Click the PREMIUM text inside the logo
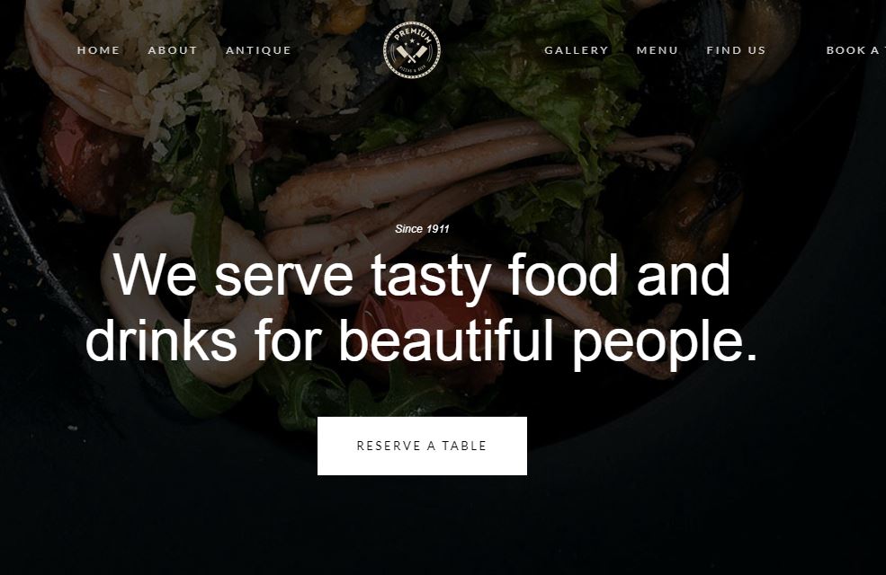 [413, 34]
